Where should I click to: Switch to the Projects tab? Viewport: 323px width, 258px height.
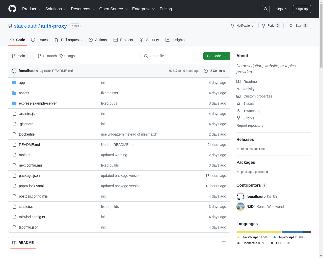click(x=123, y=40)
